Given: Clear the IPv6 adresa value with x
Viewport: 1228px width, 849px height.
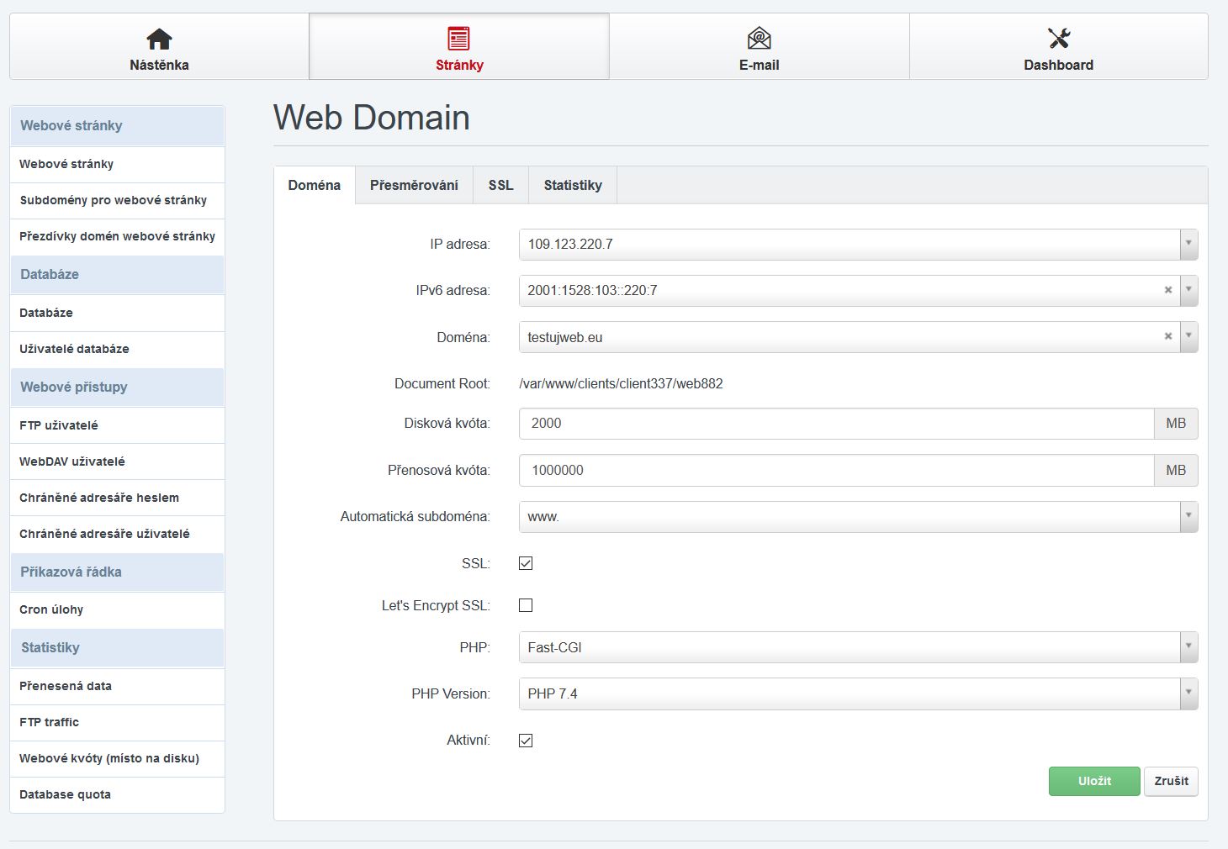Looking at the screenshot, I should pos(1167,290).
